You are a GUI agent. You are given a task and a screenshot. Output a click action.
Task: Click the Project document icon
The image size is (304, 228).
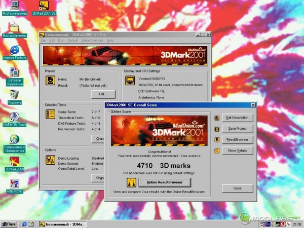point(50,81)
